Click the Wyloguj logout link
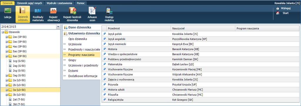 [x=286, y=8]
